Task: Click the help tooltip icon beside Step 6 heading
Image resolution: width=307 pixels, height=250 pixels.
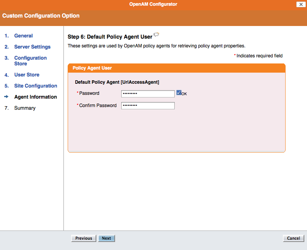Action: tap(156, 34)
